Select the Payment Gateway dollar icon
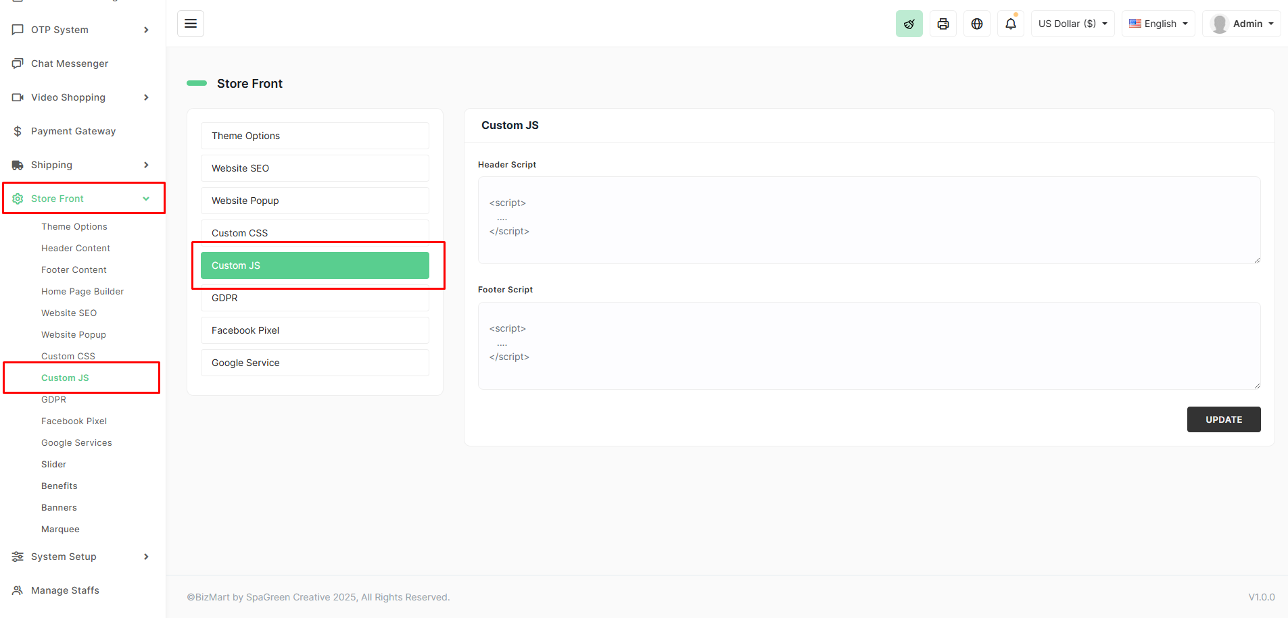This screenshot has height=618, width=1288. 17,130
